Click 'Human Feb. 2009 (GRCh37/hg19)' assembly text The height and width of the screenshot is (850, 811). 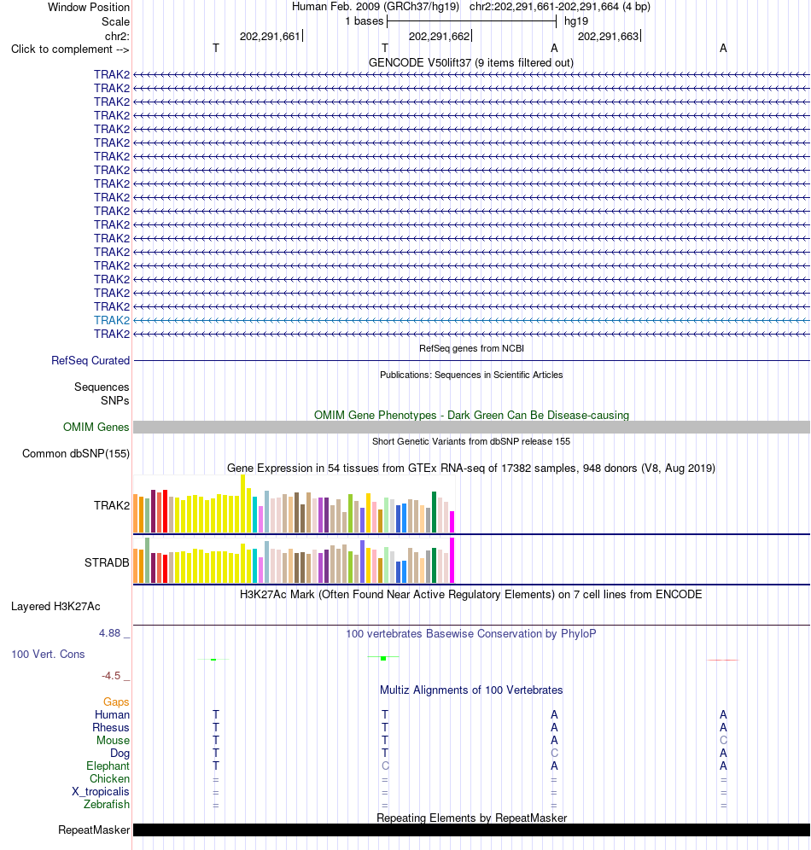(375, 7)
